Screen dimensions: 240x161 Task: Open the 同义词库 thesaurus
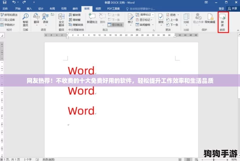coord(8,20)
